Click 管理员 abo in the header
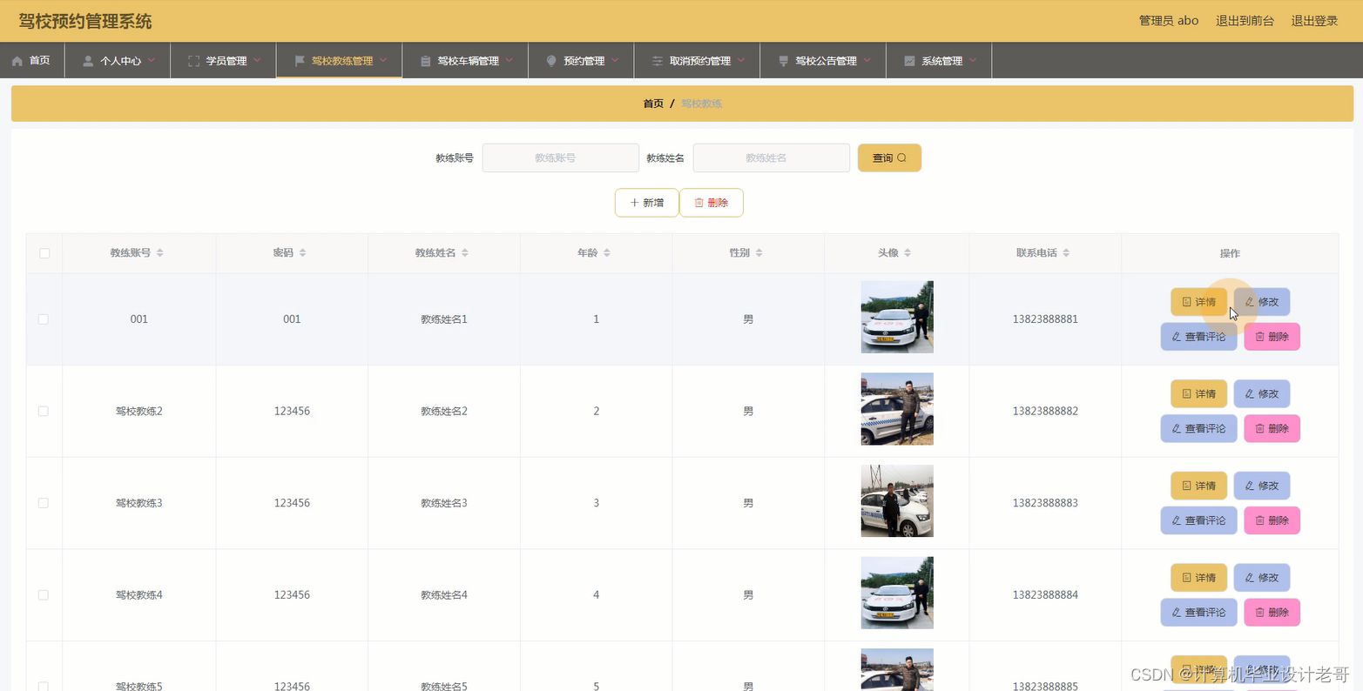The width and height of the screenshot is (1363, 691). [1169, 20]
